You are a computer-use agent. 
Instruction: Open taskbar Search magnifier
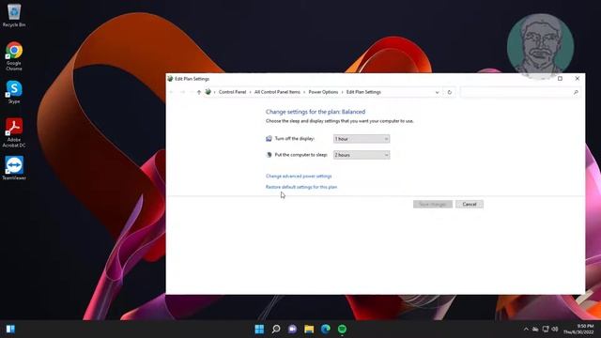(276, 329)
